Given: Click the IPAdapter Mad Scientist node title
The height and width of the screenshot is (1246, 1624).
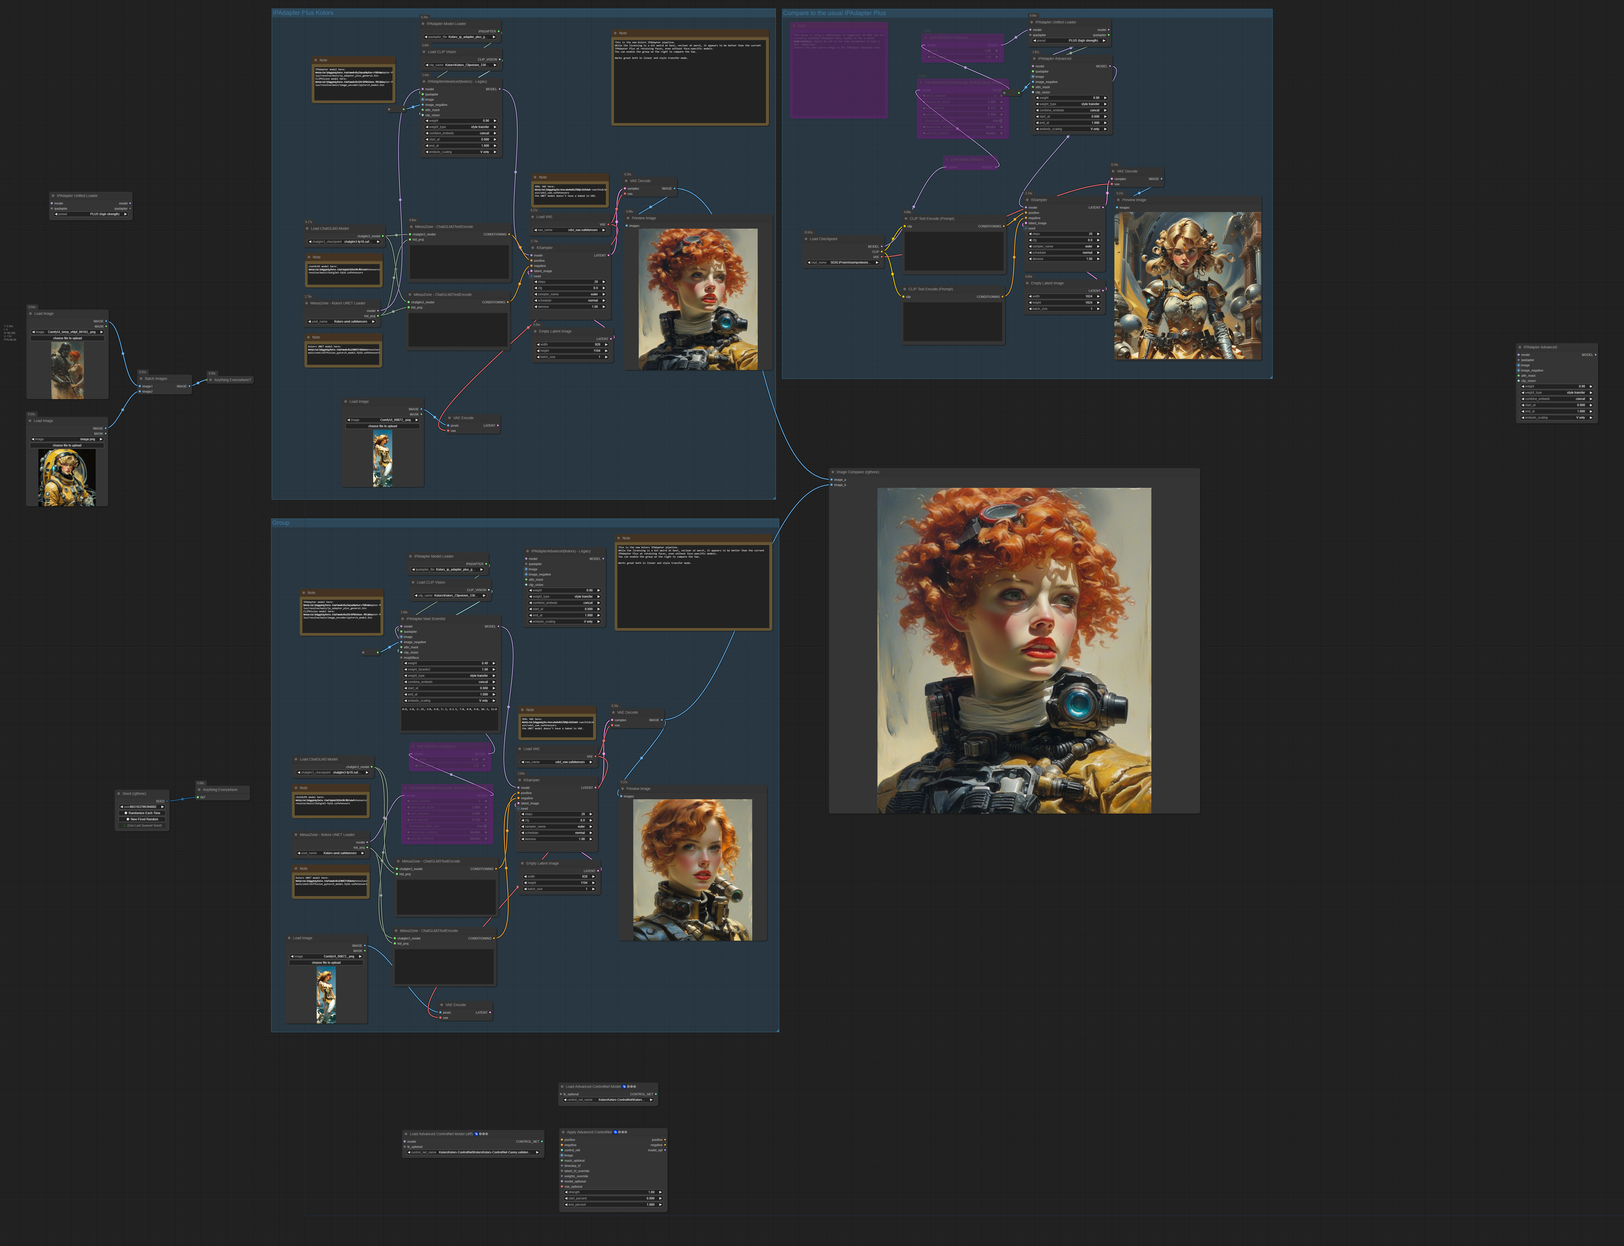Looking at the screenshot, I should tap(426, 618).
